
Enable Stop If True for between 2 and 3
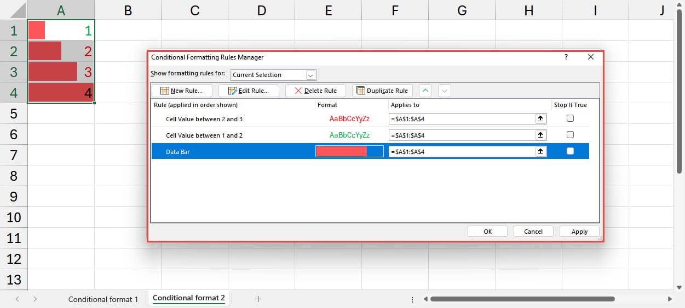click(570, 119)
